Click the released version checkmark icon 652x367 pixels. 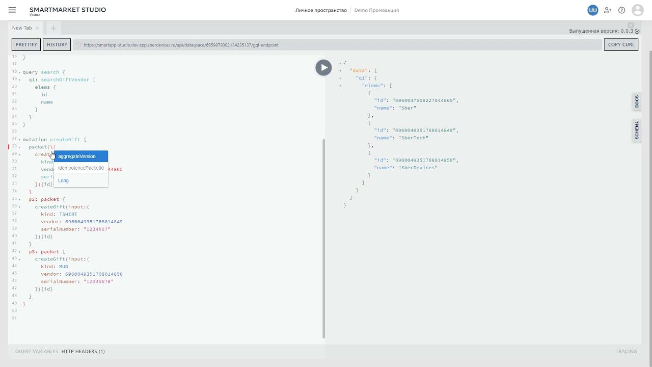(x=637, y=31)
